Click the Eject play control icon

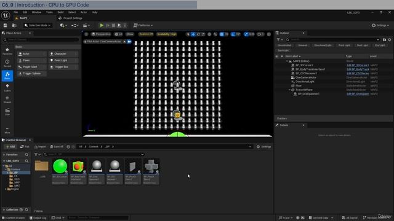tap(119, 25)
